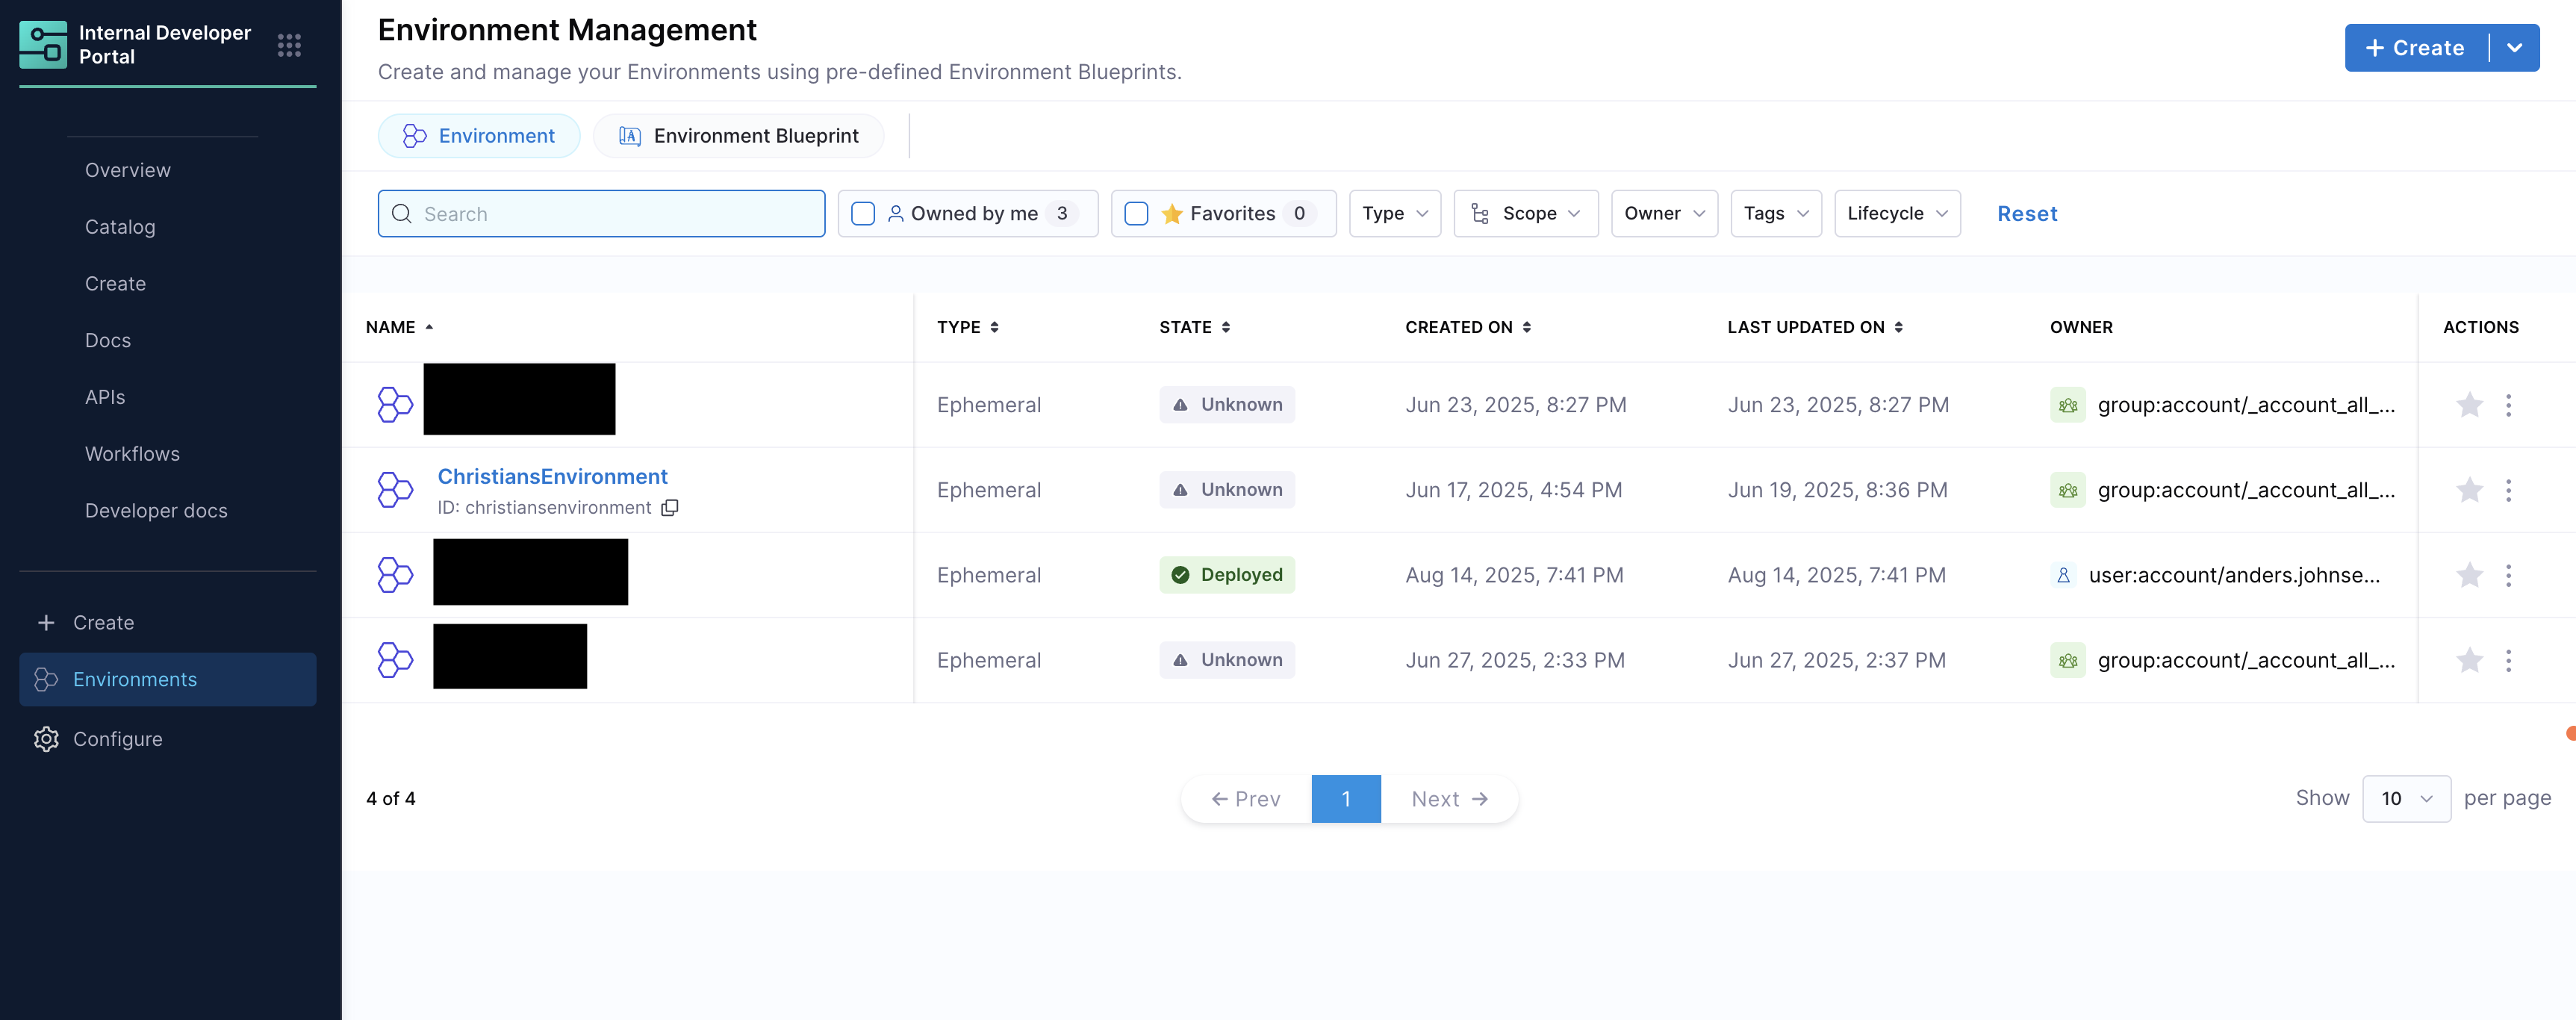Click the nine-dot app grid icon

[289, 45]
